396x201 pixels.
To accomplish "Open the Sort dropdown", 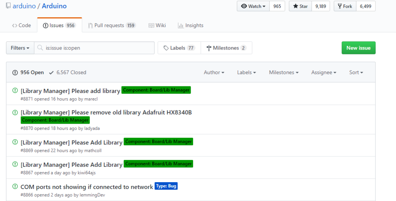I will tap(356, 72).
